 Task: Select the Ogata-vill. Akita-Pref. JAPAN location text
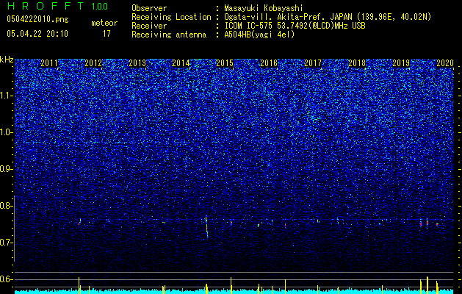(328, 17)
